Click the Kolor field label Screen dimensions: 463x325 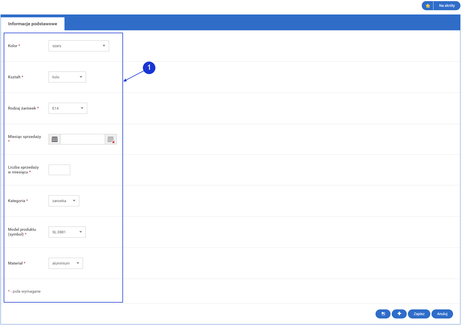click(x=13, y=46)
